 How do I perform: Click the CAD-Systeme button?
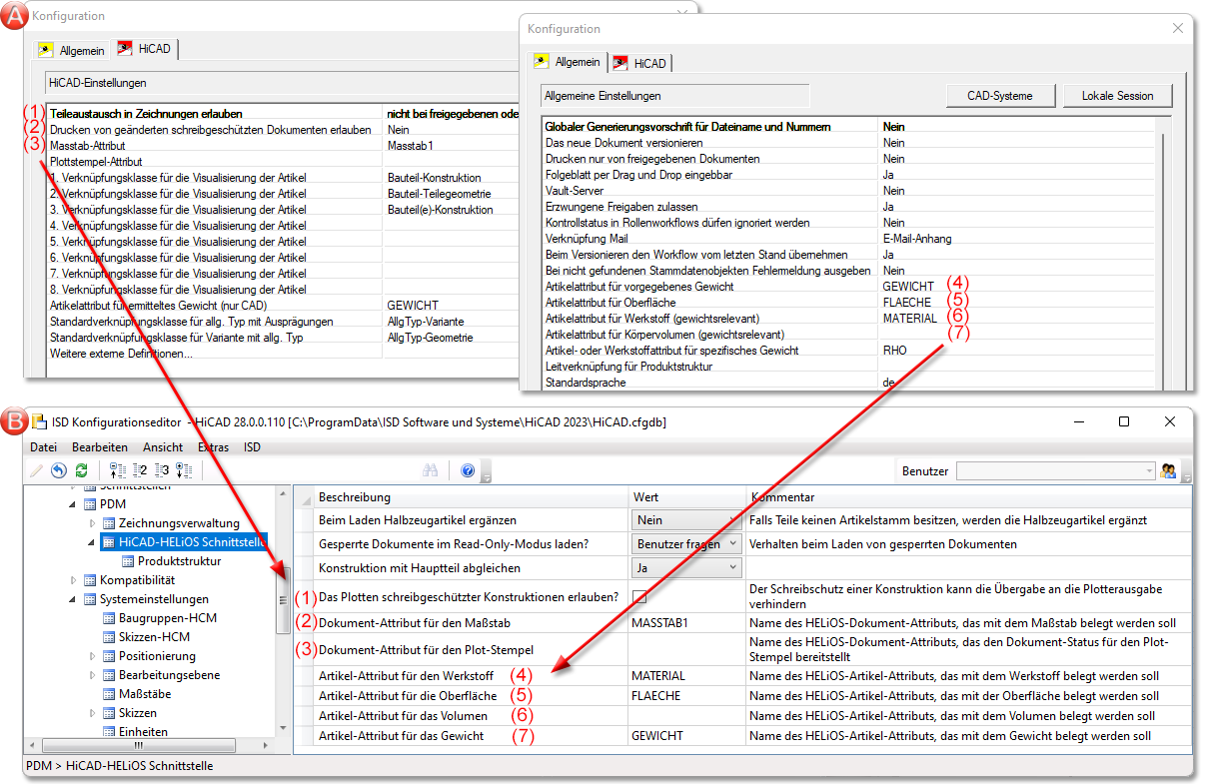coord(999,96)
